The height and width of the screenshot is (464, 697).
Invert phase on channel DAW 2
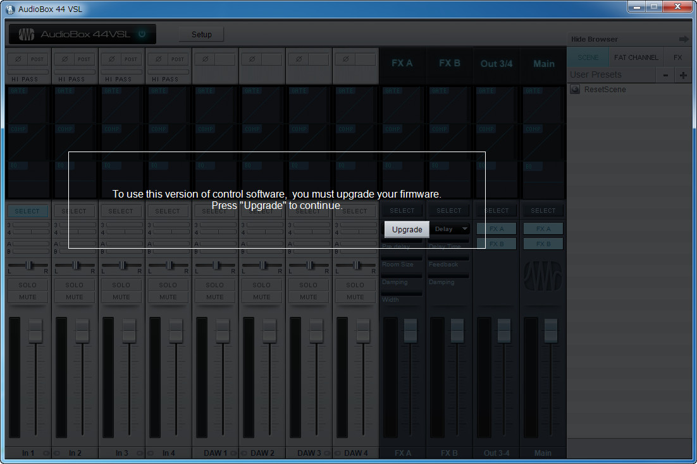coord(252,59)
